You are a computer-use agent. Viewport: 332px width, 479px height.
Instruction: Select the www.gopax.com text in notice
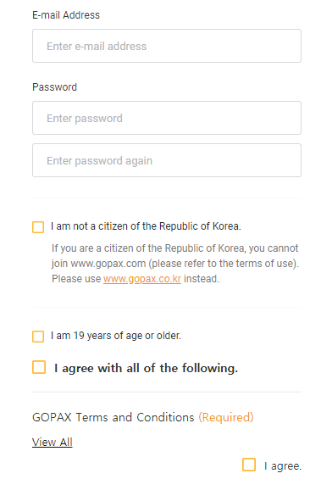[x=108, y=264]
